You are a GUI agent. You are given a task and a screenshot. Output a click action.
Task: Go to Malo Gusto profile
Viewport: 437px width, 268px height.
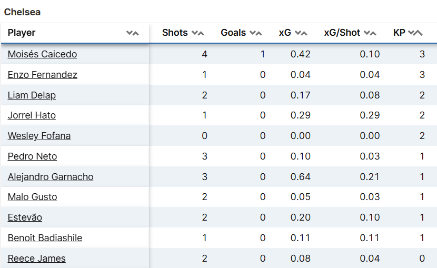(x=32, y=197)
